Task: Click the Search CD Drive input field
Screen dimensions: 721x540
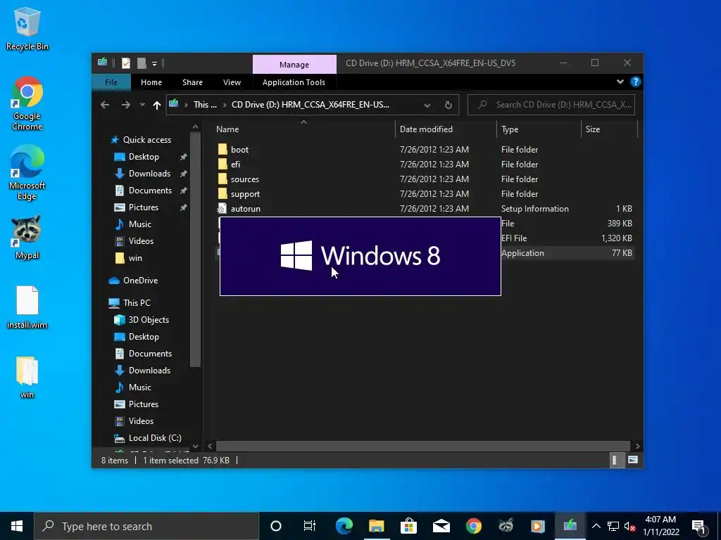Action: tap(551, 105)
